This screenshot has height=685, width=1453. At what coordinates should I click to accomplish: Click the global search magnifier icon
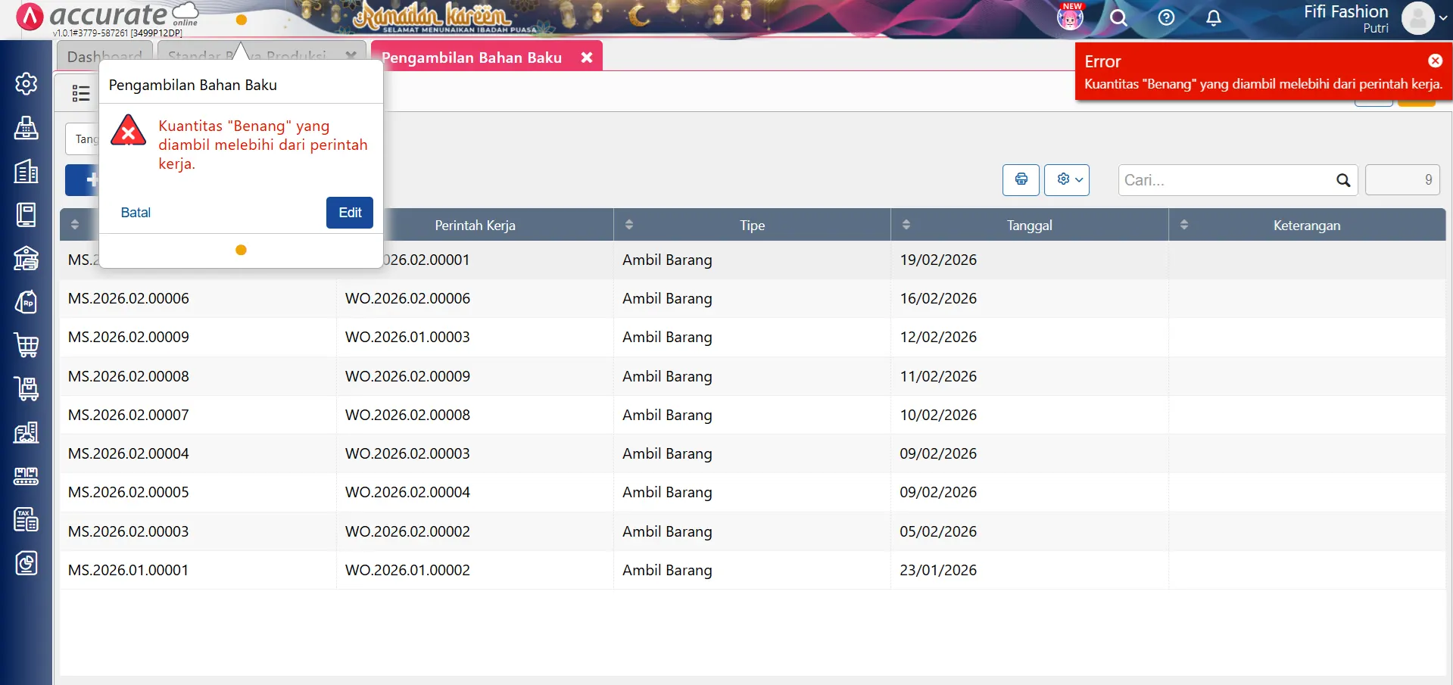pyautogui.click(x=1118, y=18)
